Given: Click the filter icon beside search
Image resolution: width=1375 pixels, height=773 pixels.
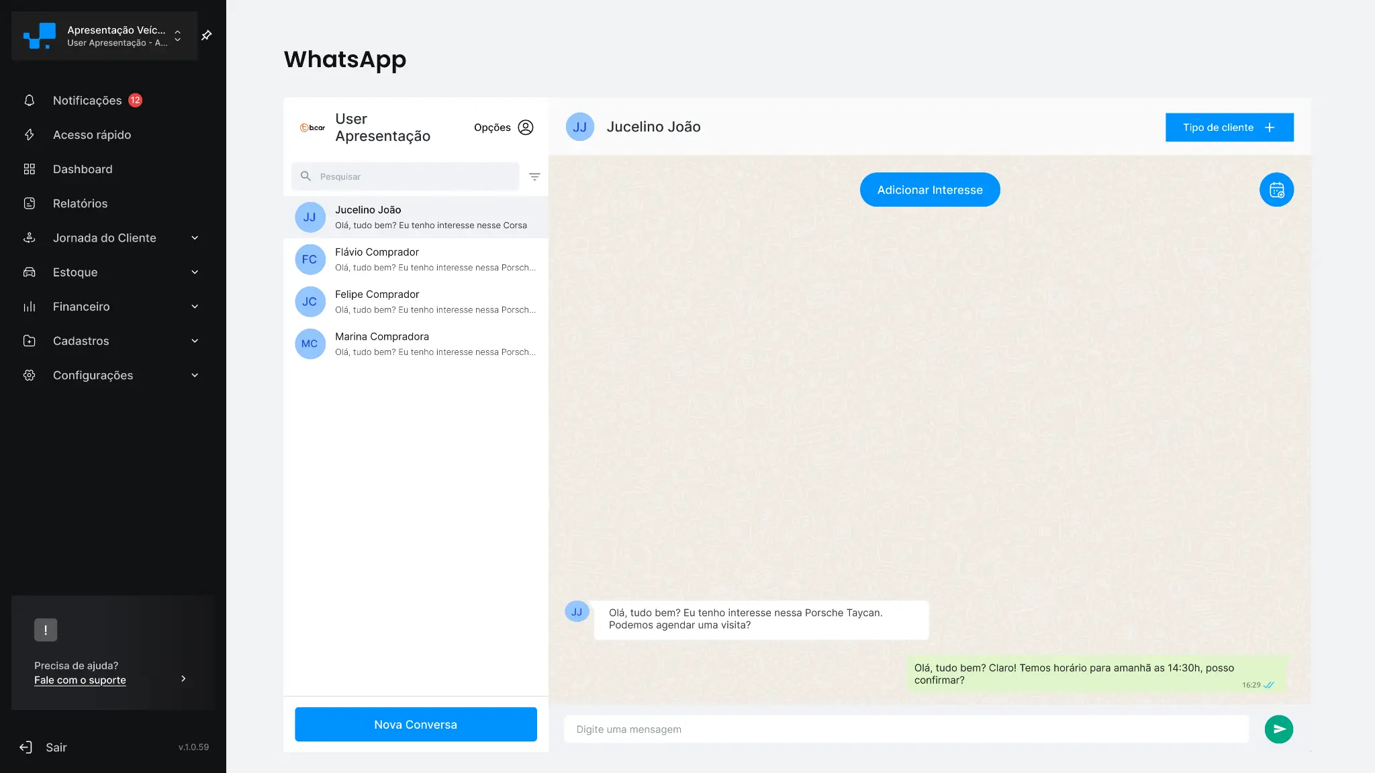Looking at the screenshot, I should click(x=534, y=176).
